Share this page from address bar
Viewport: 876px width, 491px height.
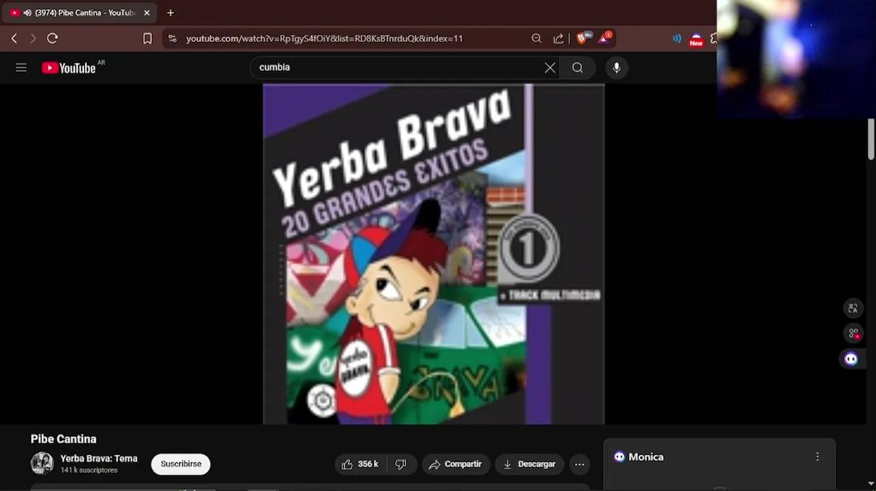pos(559,39)
